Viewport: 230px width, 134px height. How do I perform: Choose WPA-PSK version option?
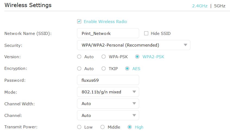tap(103, 57)
